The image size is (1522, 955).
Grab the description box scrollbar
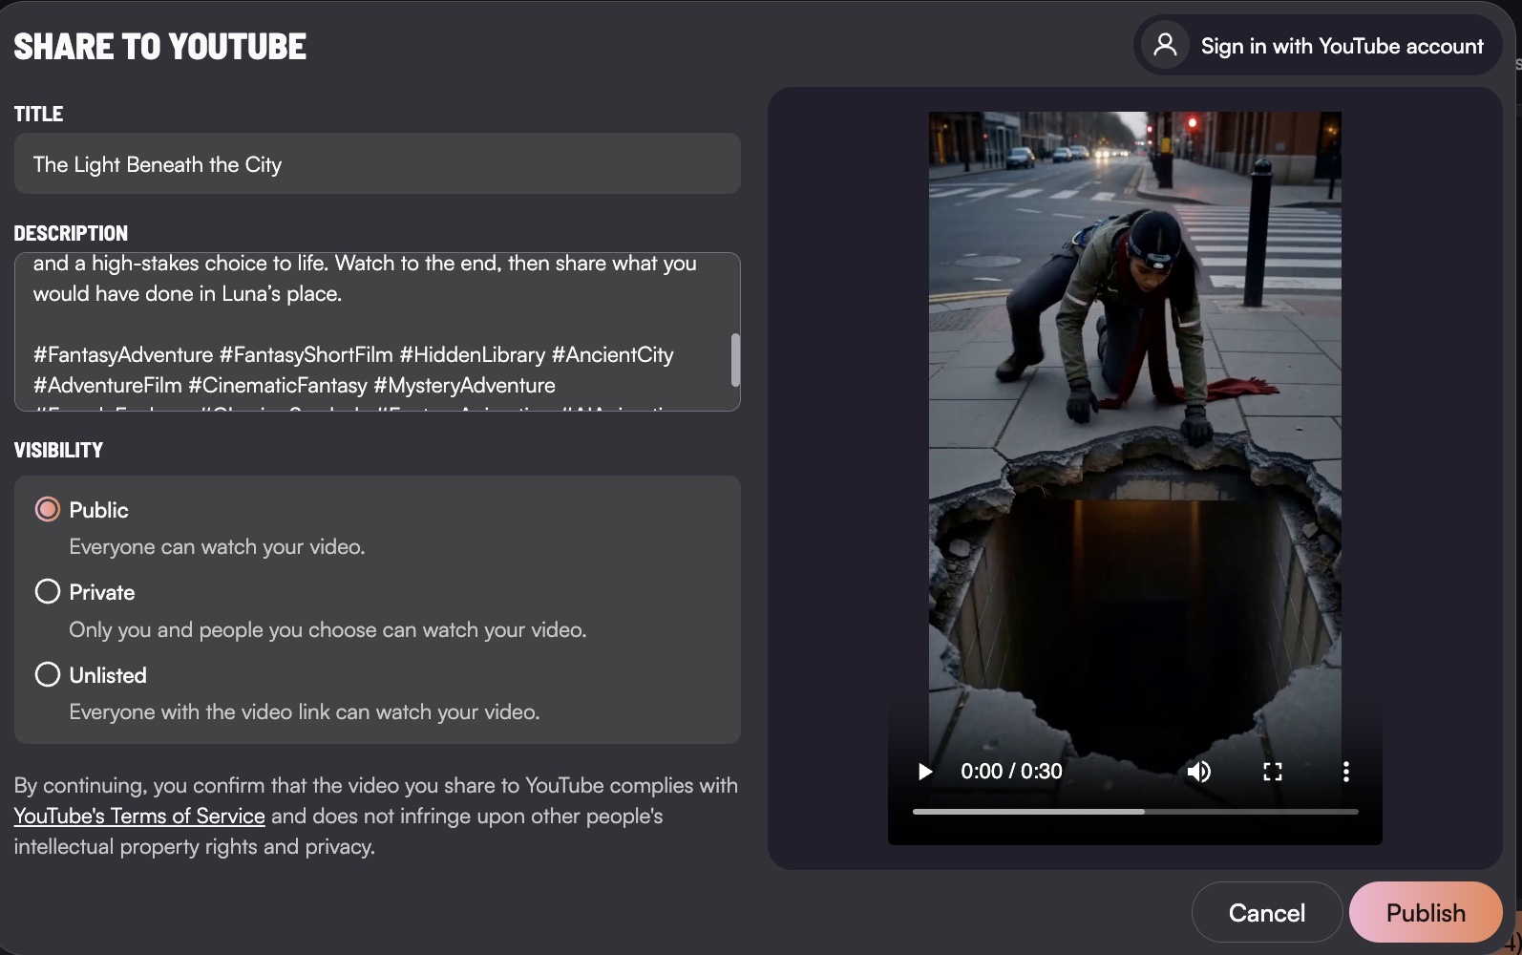pos(735,359)
